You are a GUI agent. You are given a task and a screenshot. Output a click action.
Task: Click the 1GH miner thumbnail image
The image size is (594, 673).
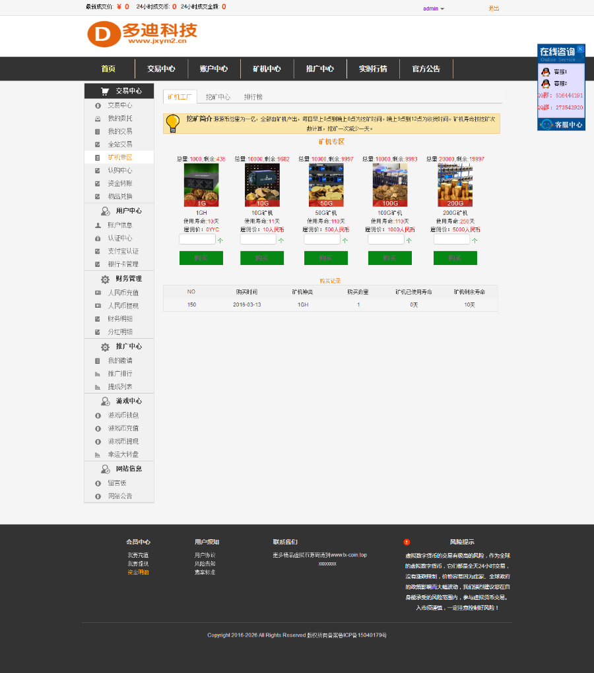[x=201, y=185]
